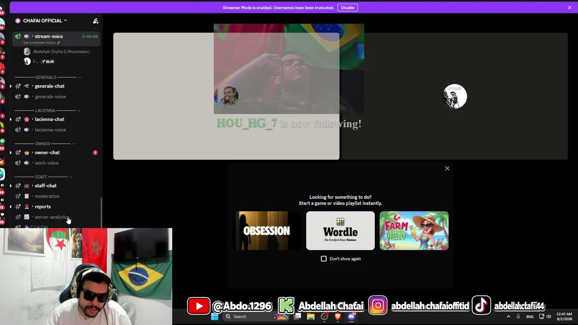This screenshot has height=325, width=578.
Task: Open the CHAFAI OFFICIAL server menu
Action: click(45, 21)
